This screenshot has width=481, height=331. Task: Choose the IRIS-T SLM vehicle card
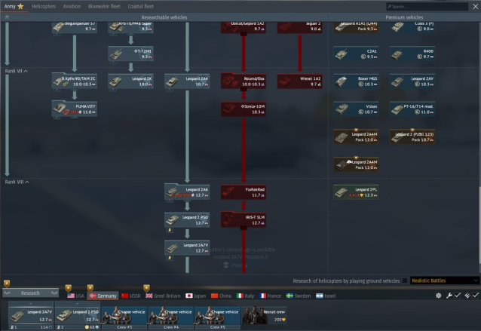(244, 219)
